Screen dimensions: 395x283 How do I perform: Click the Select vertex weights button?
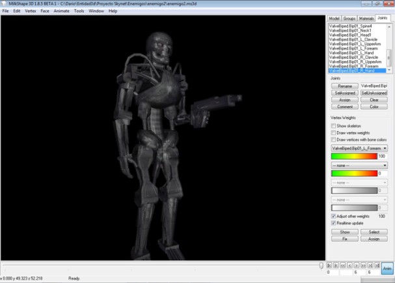[x=374, y=231]
